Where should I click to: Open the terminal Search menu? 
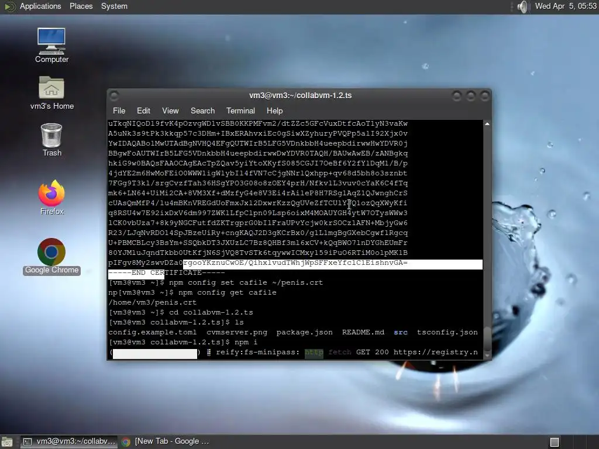[202, 110]
